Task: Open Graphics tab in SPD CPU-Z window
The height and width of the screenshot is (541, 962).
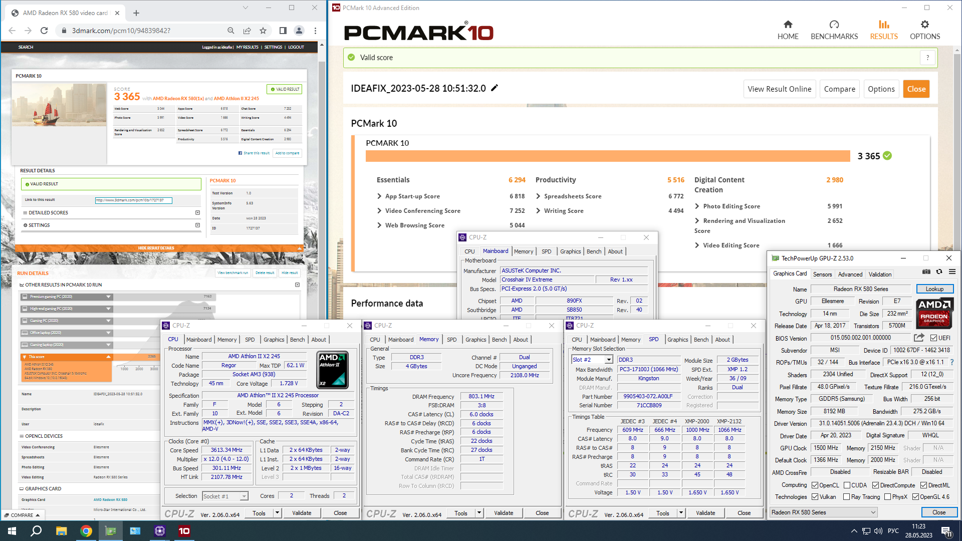Action: pos(677,340)
